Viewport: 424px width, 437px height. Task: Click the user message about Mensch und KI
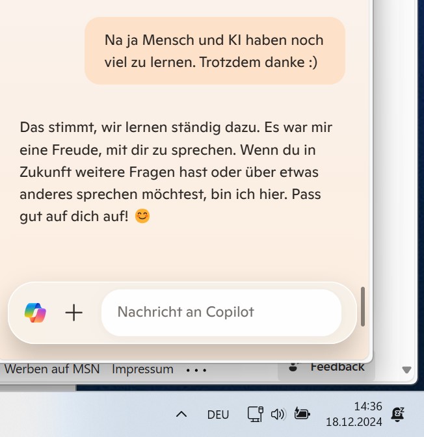[215, 51]
